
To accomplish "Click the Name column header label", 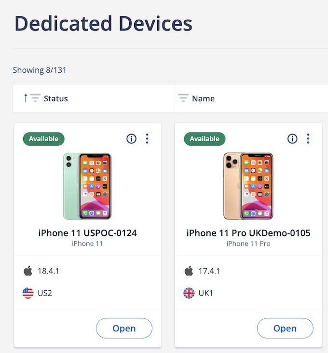I will click(203, 98).
